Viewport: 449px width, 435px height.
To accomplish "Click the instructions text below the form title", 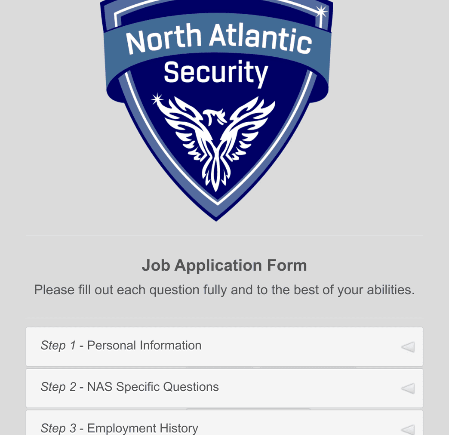I will (x=224, y=290).
